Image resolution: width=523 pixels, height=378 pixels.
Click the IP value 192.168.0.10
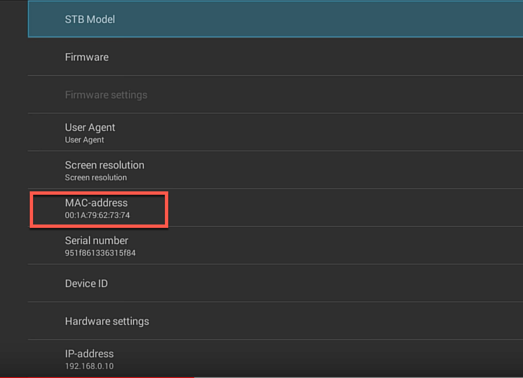(x=89, y=366)
